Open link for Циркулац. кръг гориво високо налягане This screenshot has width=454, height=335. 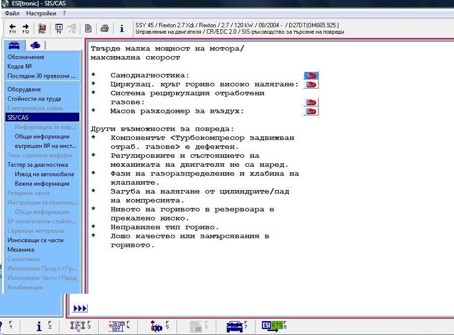[311, 84]
